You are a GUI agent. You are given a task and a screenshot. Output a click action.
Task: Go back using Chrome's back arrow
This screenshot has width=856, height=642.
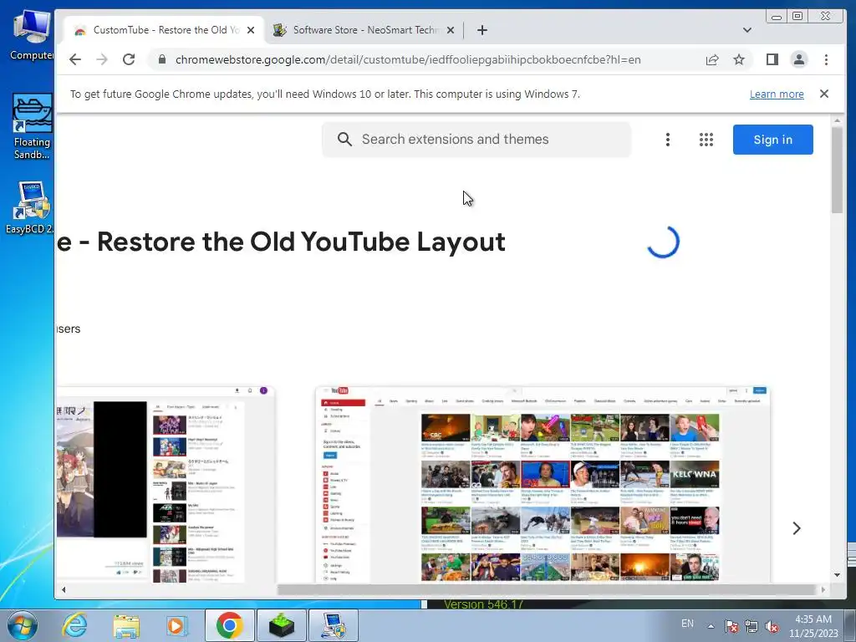(75, 59)
